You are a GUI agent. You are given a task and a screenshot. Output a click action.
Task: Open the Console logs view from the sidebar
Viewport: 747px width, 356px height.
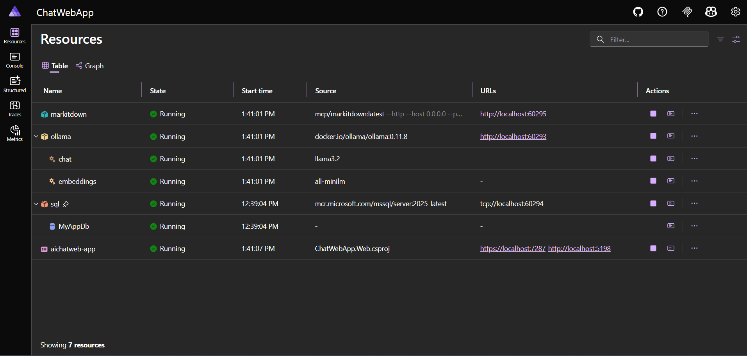pos(14,59)
